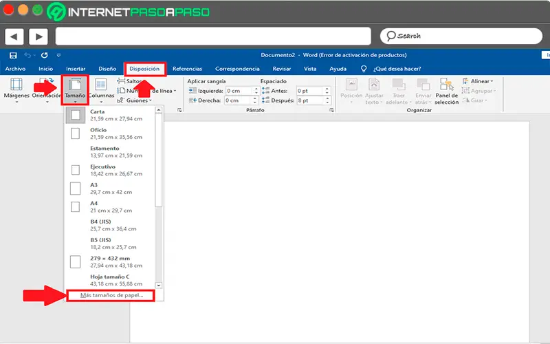This screenshot has width=550, height=344.
Task: Increase the Antes spacing with up stepper
Action: [327, 89]
